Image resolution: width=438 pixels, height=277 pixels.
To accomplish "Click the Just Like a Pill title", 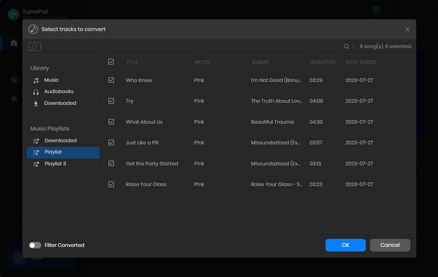I will [x=142, y=143].
